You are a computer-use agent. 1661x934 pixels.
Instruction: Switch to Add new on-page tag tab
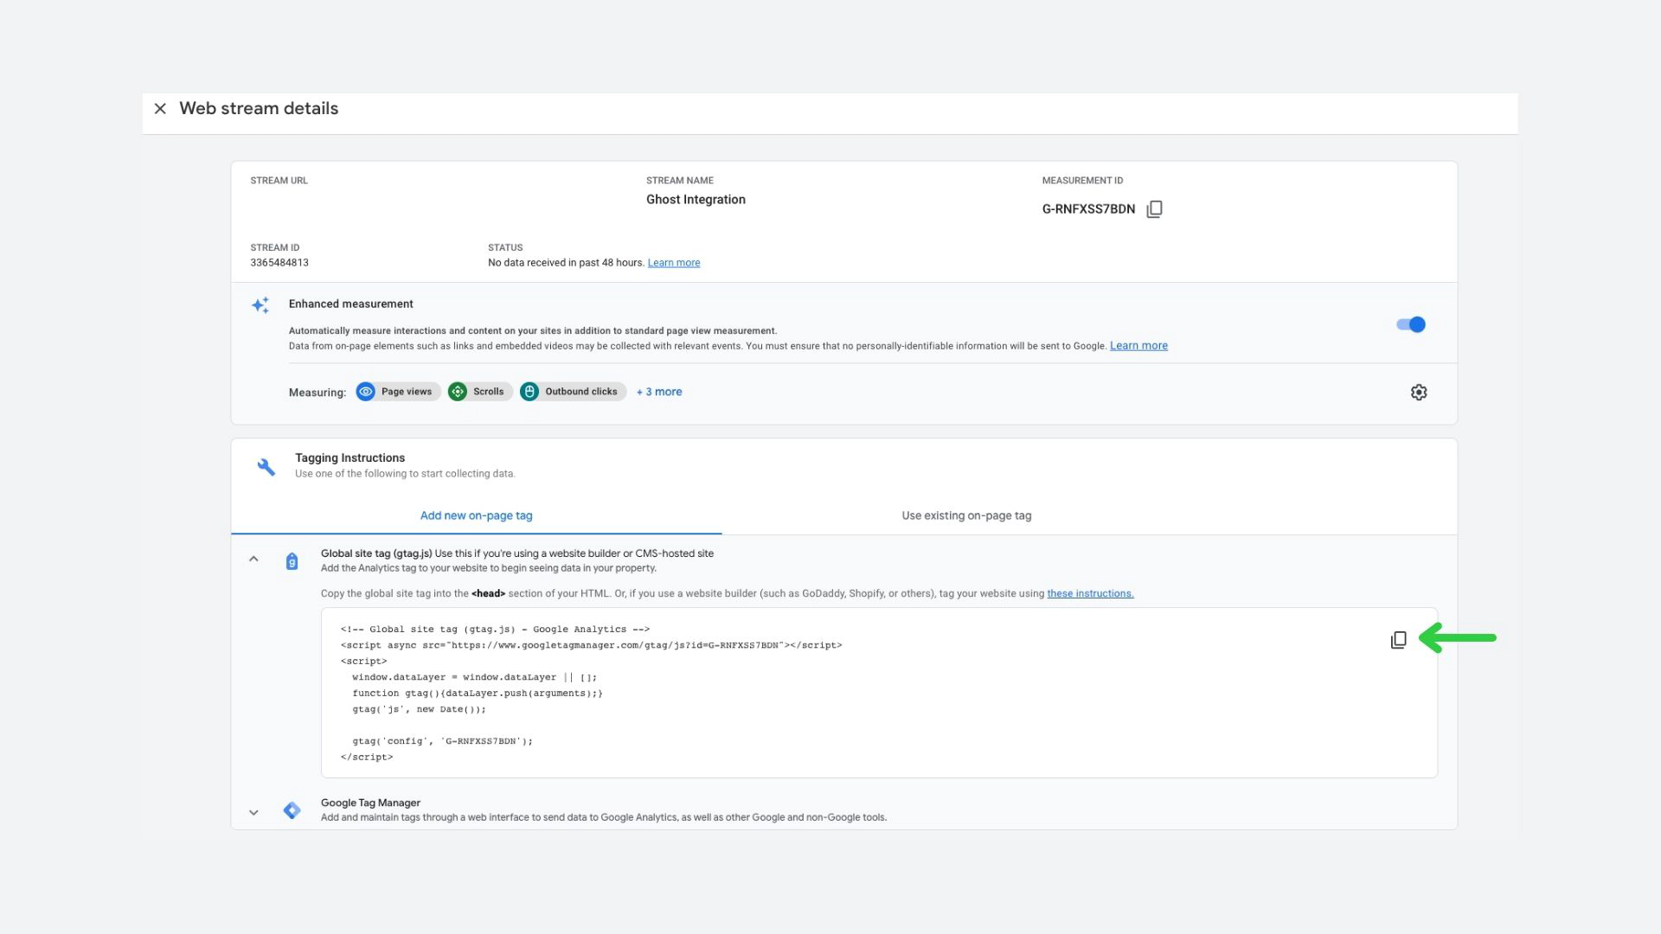point(476,515)
